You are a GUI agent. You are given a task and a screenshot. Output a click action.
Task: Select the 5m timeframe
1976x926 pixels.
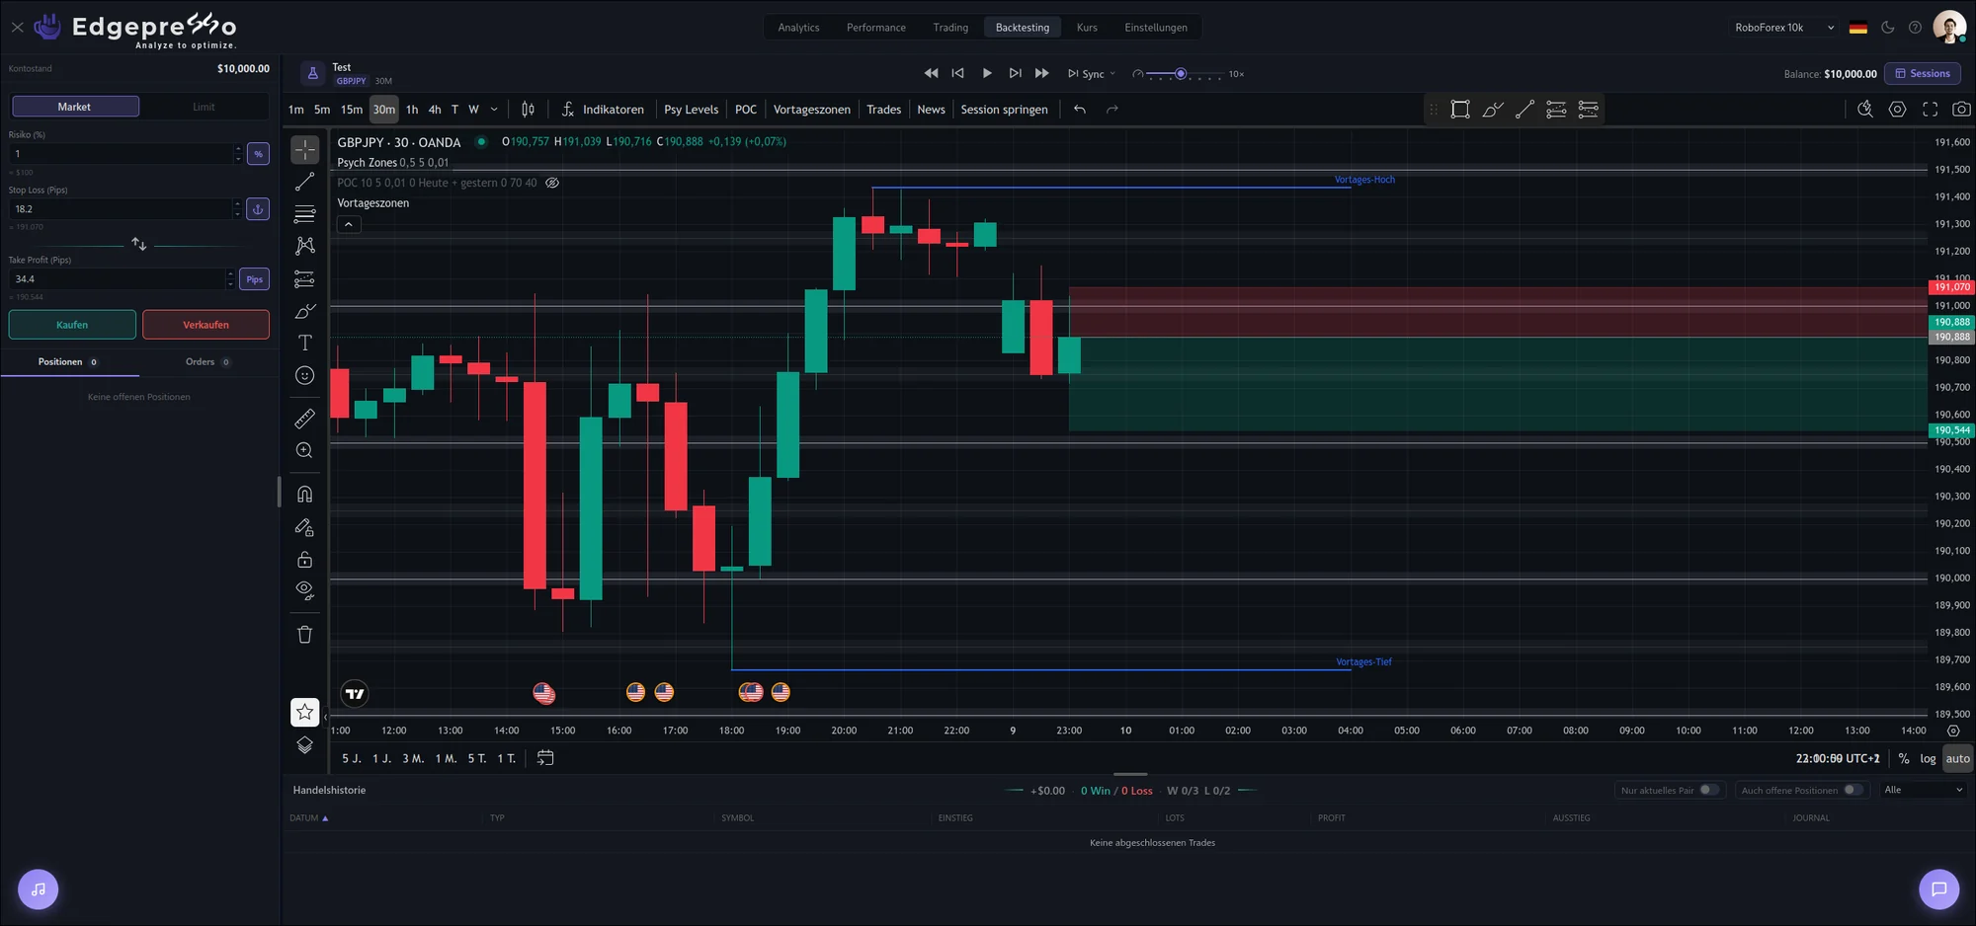pyautogui.click(x=322, y=110)
